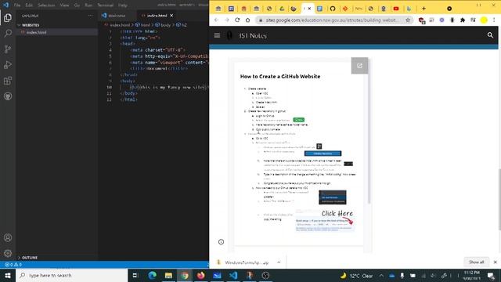
Task: Open the Windows Start menu
Action: point(8,275)
